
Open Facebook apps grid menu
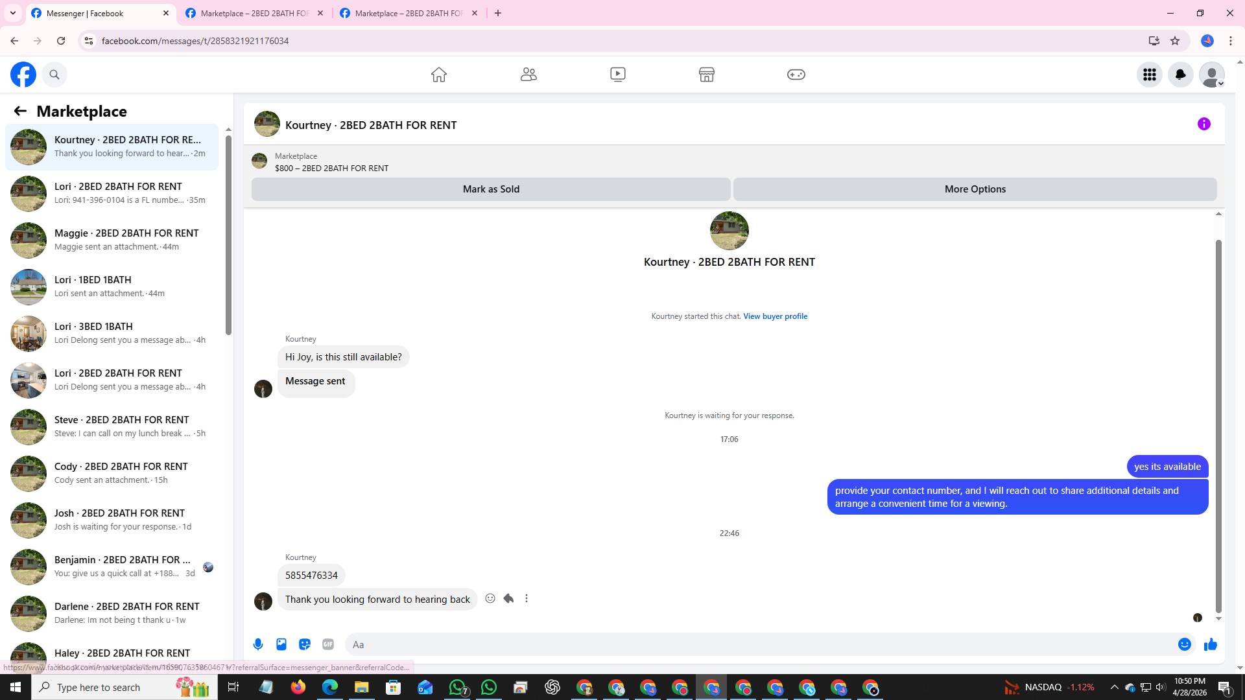pos(1149,75)
